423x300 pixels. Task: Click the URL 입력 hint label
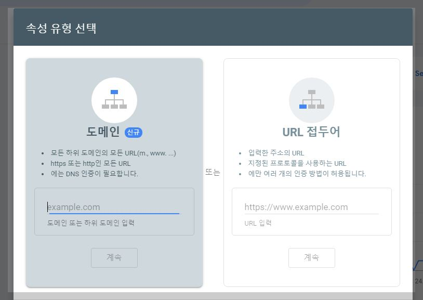[x=258, y=223]
